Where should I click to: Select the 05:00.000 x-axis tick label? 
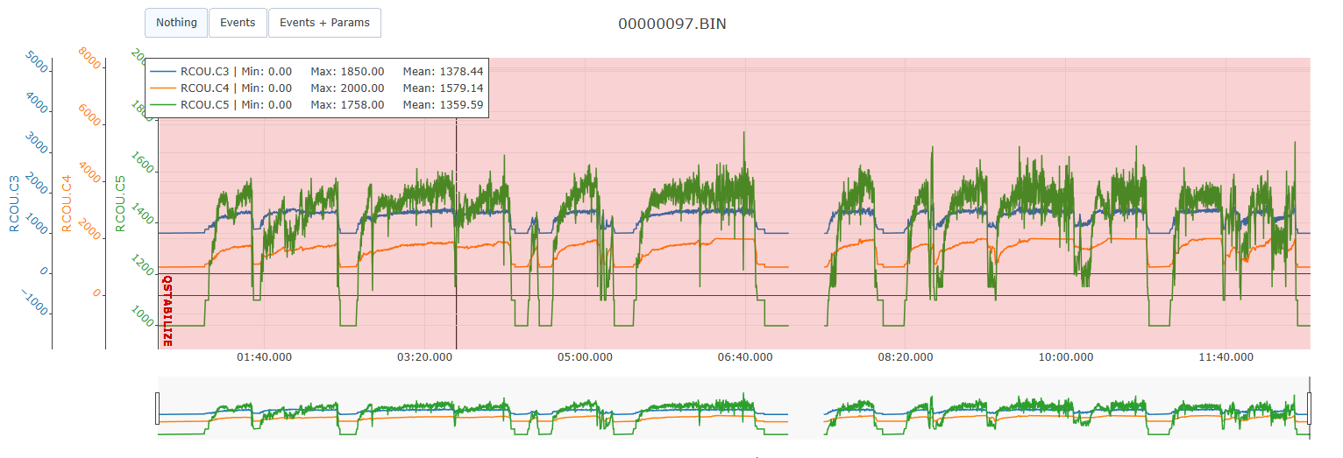585,357
